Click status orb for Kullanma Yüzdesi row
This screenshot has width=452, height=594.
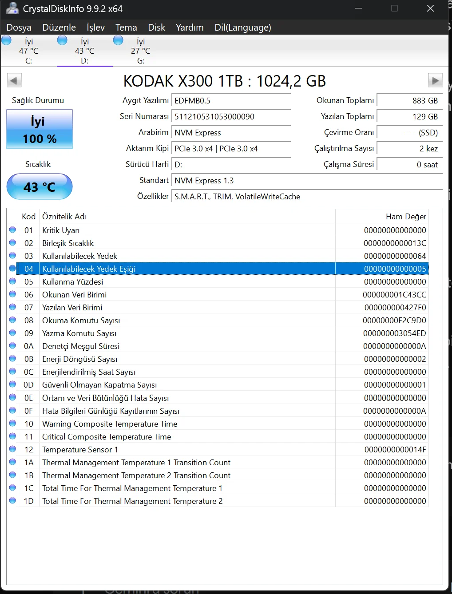coord(12,281)
